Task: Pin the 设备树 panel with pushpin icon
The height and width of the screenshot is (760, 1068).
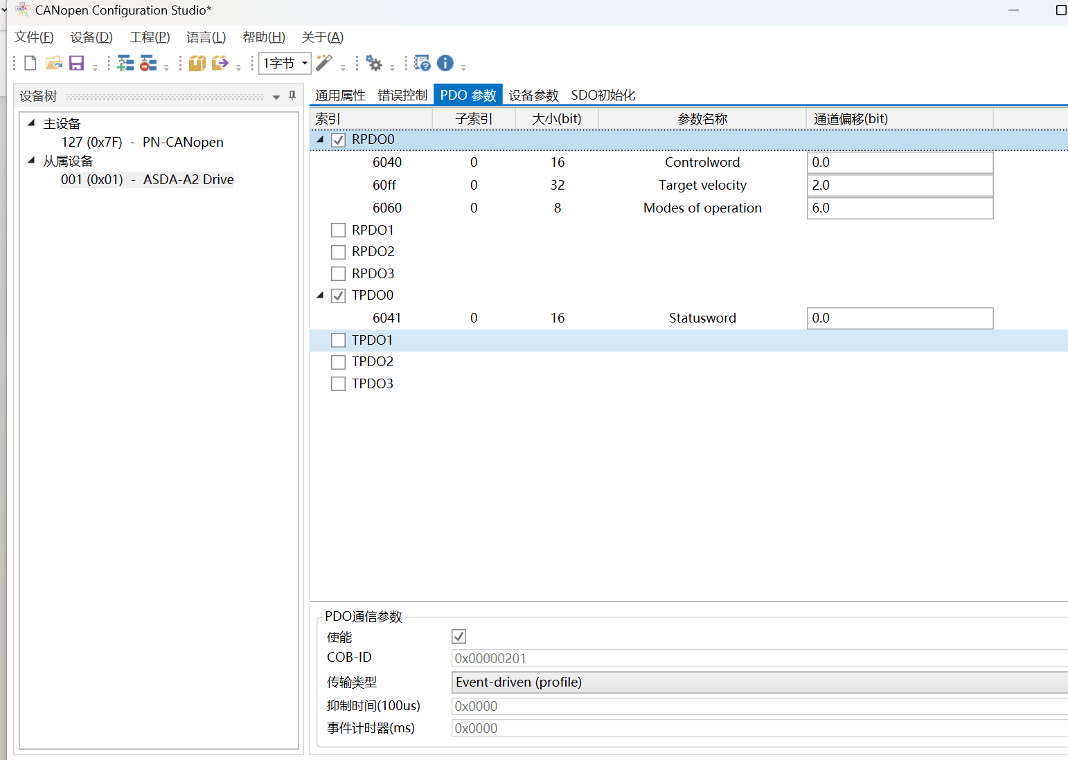Action: point(292,96)
